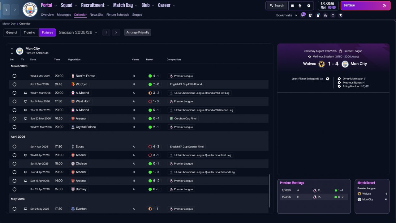The width and height of the screenshot is (396, 223).
Task: Open the settings gear icon
Action: tap(309, 6)
